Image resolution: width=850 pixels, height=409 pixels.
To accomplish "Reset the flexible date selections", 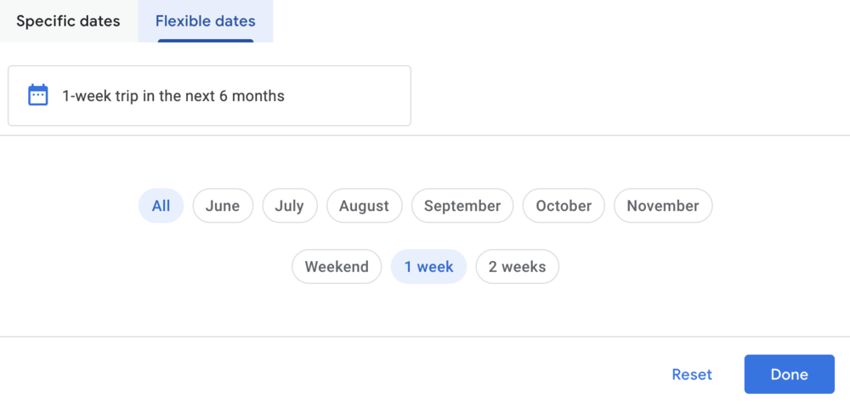I will [x=692, y=374].
